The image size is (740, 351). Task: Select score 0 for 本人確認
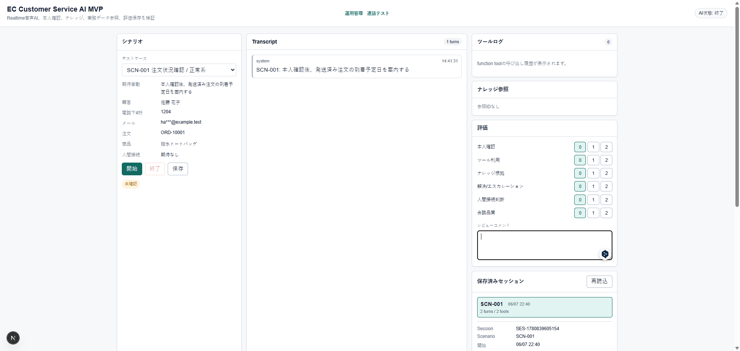pyautogui.click(x=580, y=147)
